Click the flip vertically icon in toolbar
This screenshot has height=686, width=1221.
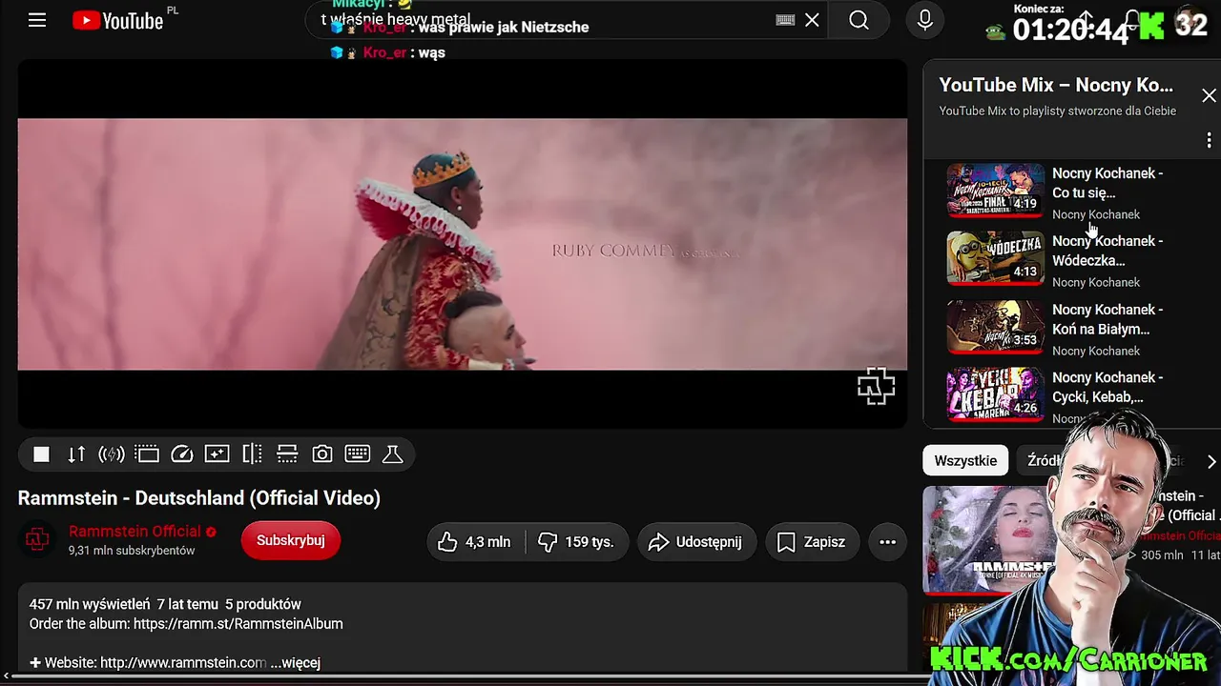(287, 454)
